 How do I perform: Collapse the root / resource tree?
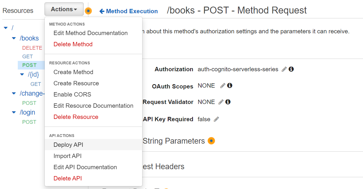coord(6,28)
